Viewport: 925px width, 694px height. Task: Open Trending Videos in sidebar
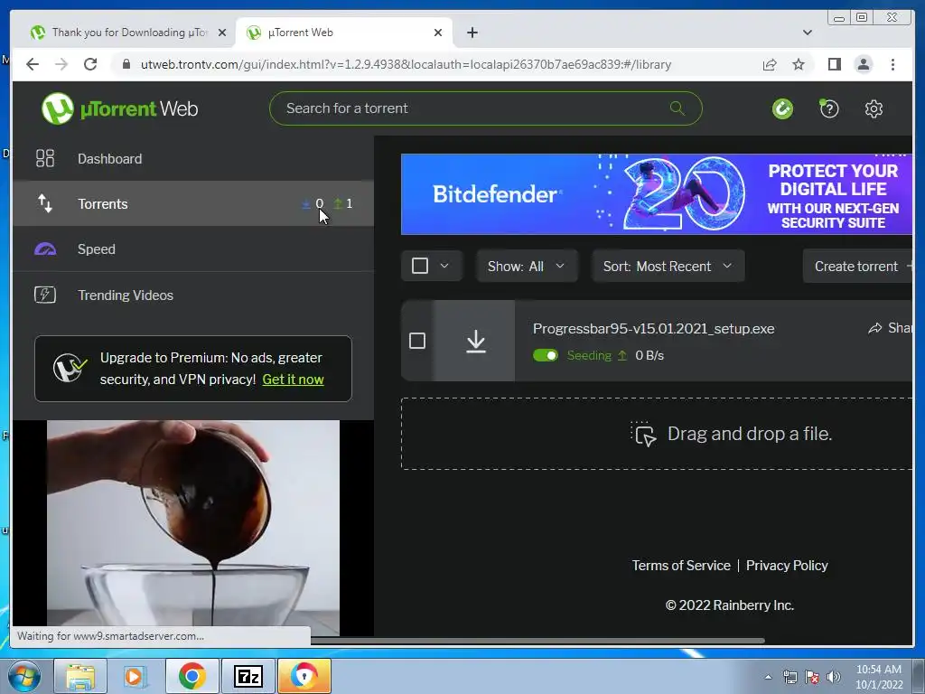pyautogui.click(x=193, y=295)
